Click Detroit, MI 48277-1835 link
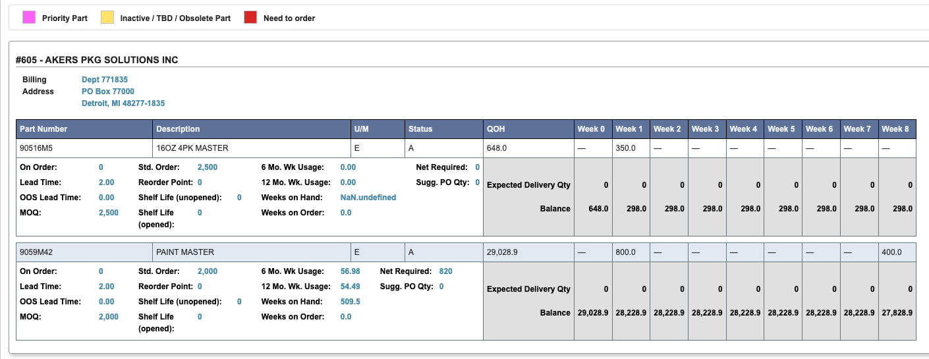 123,103
